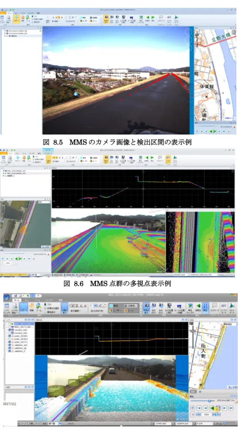Open レイヤウィンドウ from bottom window ribbon
The image size is (238, 432).
click(7, 308)
